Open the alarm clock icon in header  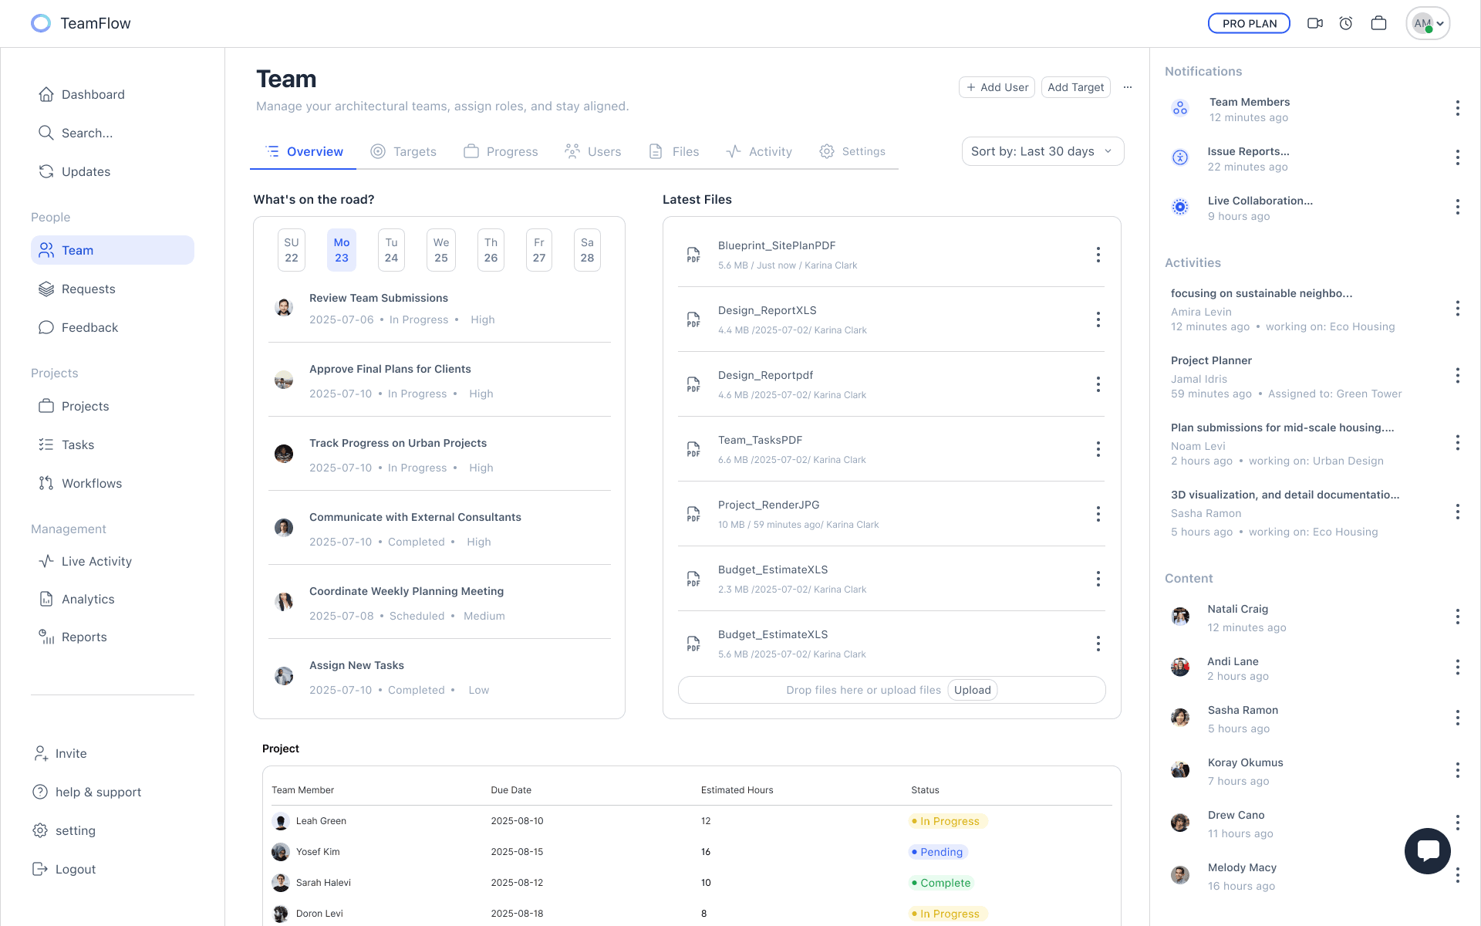(1346, 23)
